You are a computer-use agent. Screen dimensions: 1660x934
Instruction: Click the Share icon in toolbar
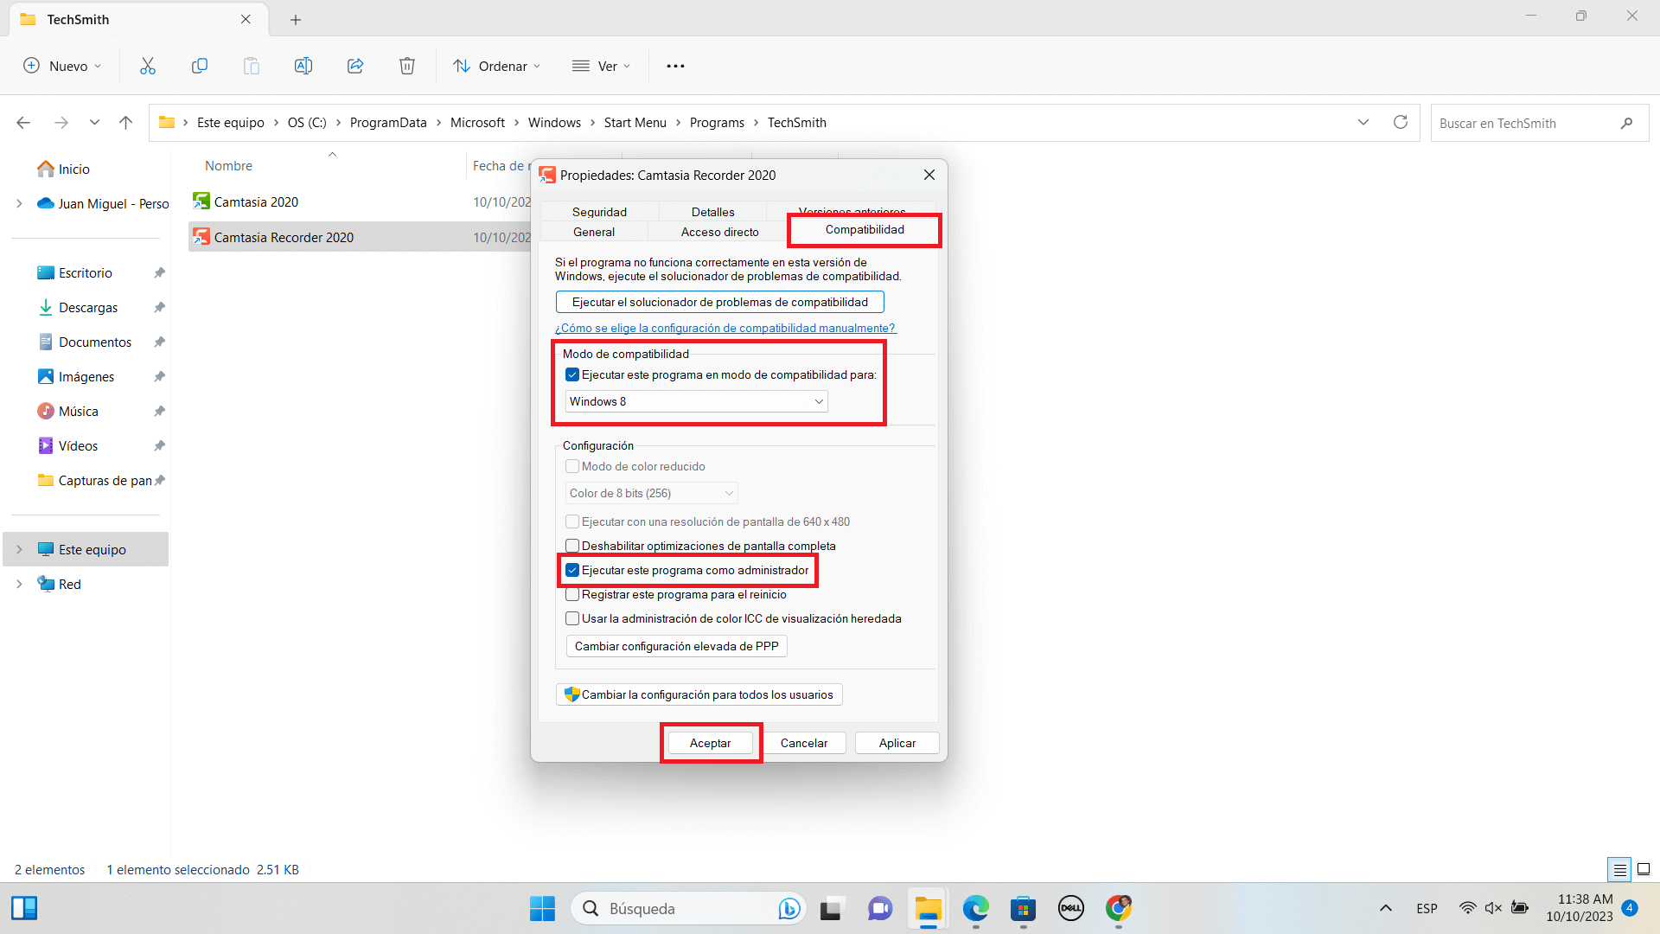tap(355, 66)
